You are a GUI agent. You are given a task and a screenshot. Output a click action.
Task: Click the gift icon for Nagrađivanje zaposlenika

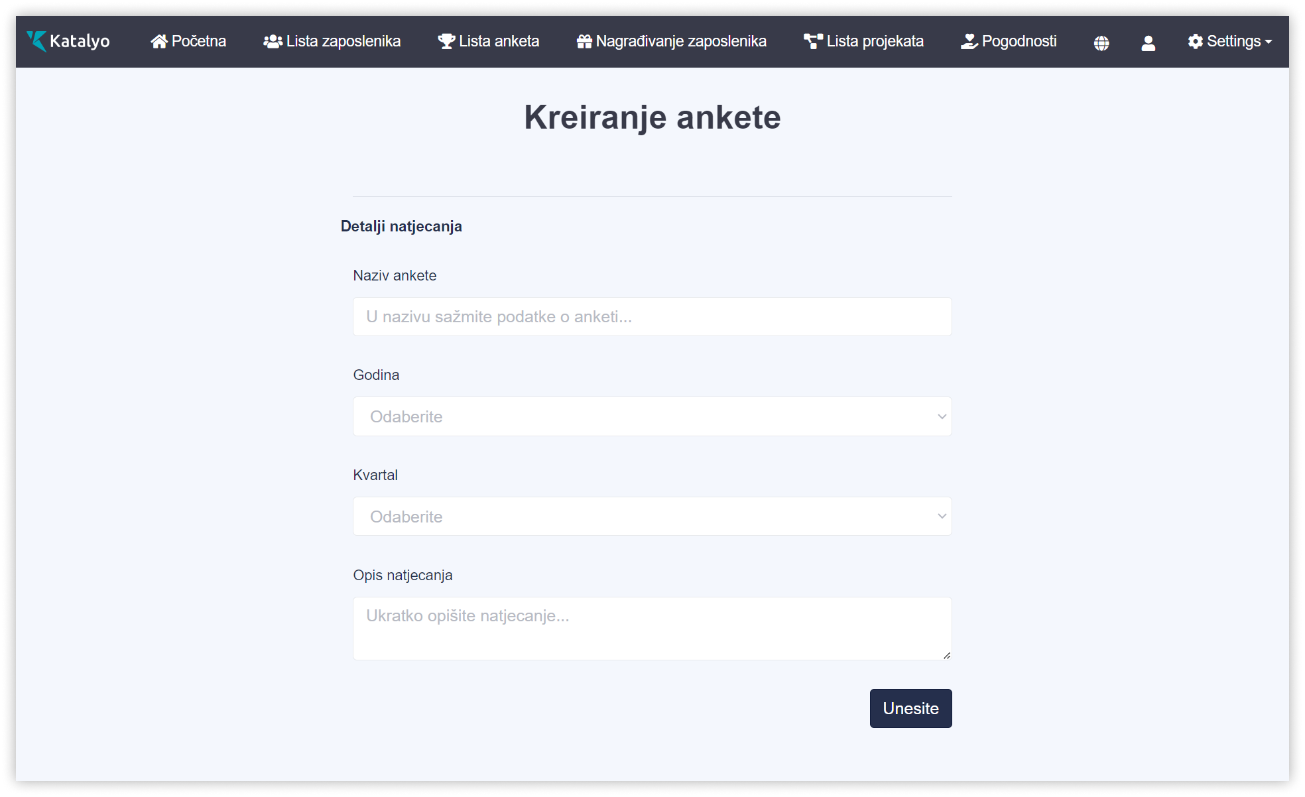(584, 42)
